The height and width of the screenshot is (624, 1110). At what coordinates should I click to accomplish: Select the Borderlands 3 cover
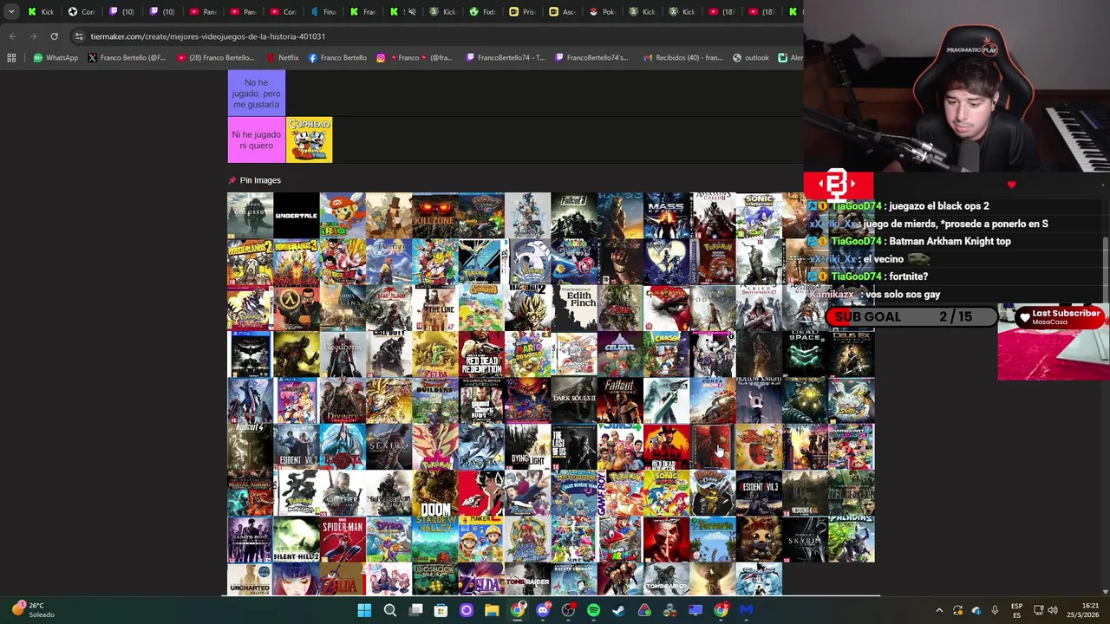(297, 262)
